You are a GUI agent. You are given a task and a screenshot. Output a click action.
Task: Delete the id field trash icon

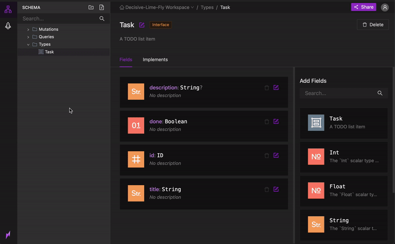(267, 156)
